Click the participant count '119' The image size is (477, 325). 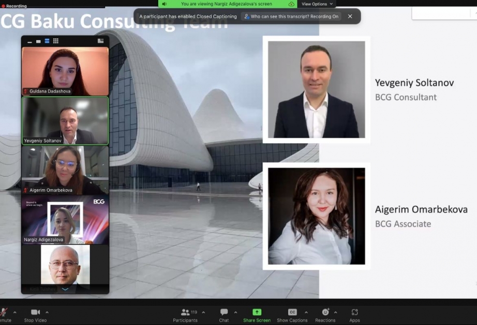(x=194, y=312)
